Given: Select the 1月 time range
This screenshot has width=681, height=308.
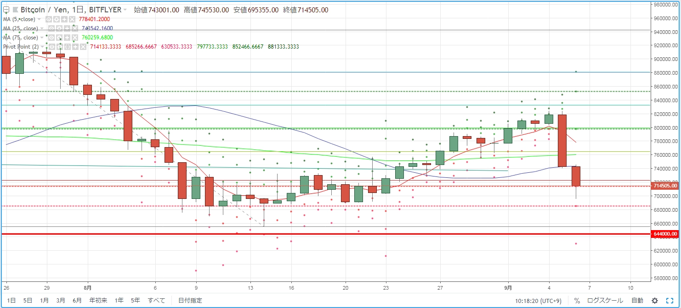Looking at the screenshot, I should (44, 301).
